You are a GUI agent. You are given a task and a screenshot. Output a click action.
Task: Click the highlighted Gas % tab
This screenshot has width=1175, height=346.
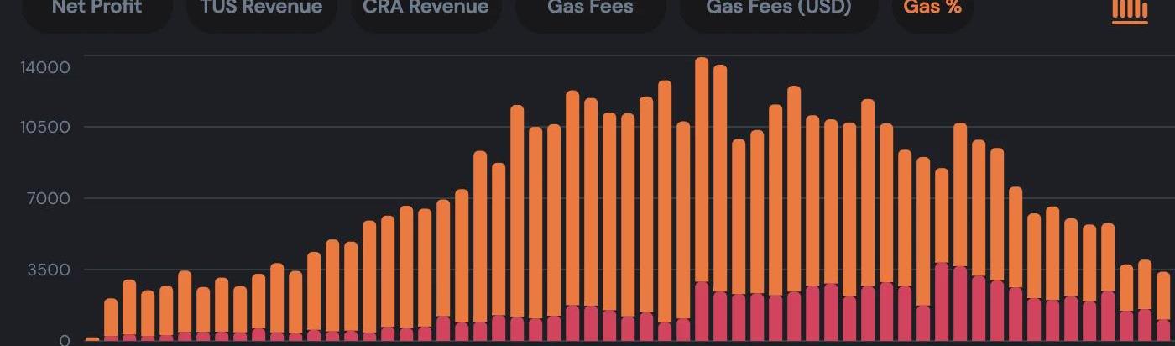coord(932,8)
